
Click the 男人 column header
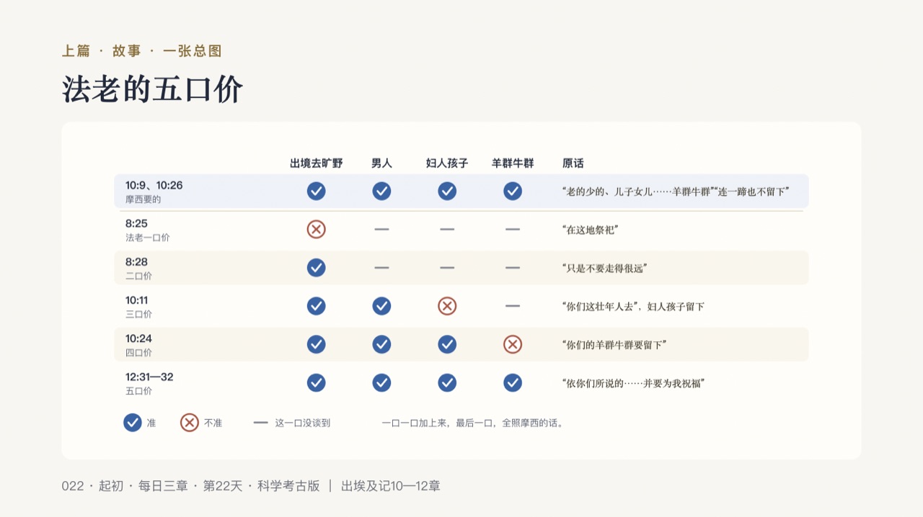click(381, 163)
